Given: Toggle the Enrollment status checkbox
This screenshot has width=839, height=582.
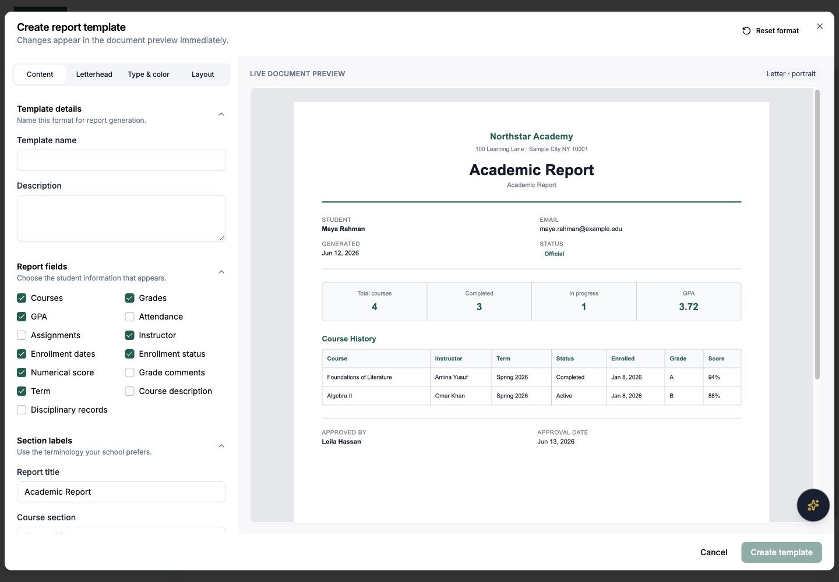Looking at the screenshot, I should coord(130,354).
